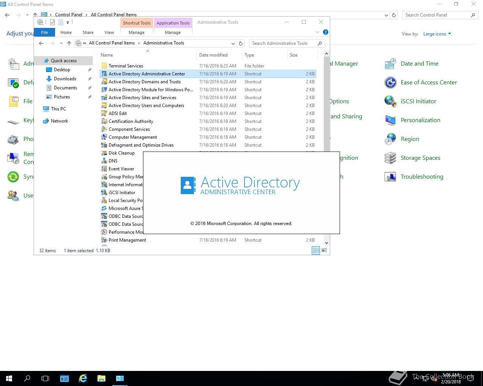Click the Windows Start button
The image size is (483, 386).
[x=9, y=378]
